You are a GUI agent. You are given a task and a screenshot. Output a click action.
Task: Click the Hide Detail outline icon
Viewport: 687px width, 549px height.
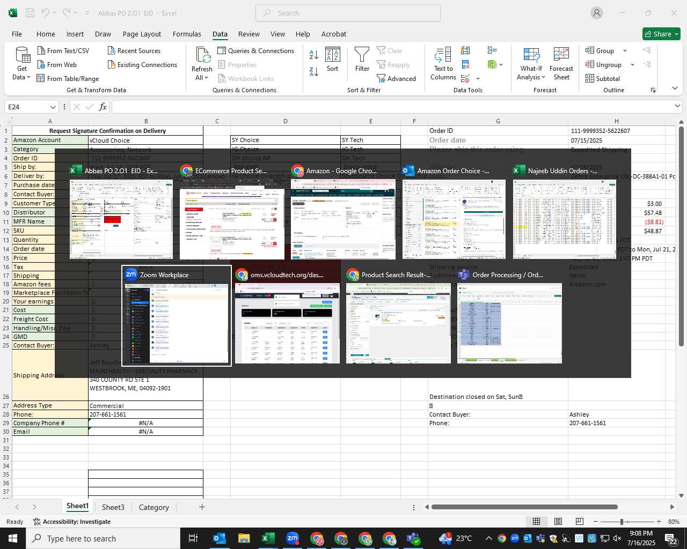click(x=647, y=64)
